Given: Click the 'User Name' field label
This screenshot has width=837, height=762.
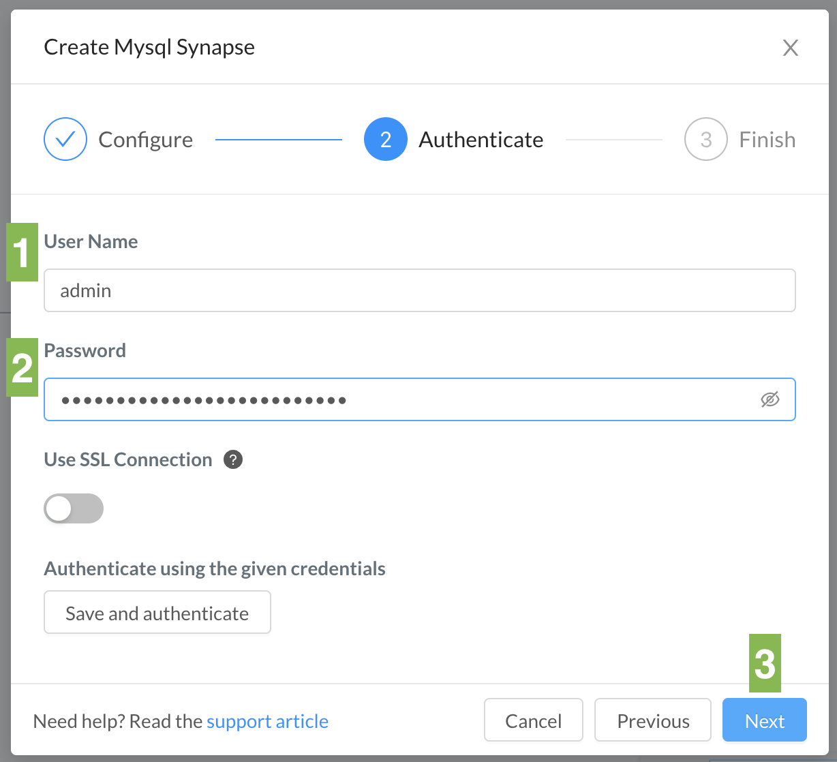Looking at the screenshot, I should coord(91,241).
